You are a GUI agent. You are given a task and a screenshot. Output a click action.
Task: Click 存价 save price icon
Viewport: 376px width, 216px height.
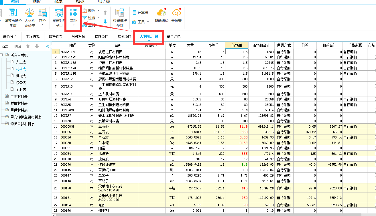42,13
